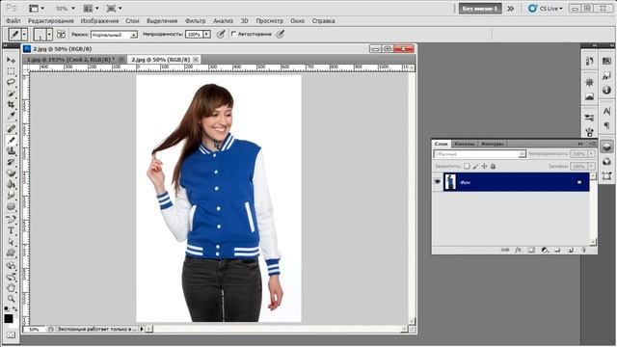
Task: Open the layer blend mode dropdown
Action: pyautogui.click(x=480, y=154)
